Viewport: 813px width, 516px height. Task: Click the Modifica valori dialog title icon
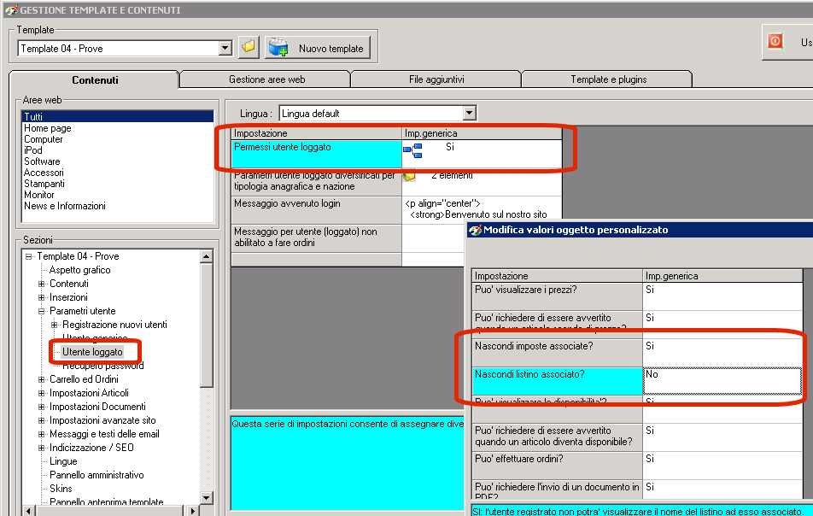(475, 230)
